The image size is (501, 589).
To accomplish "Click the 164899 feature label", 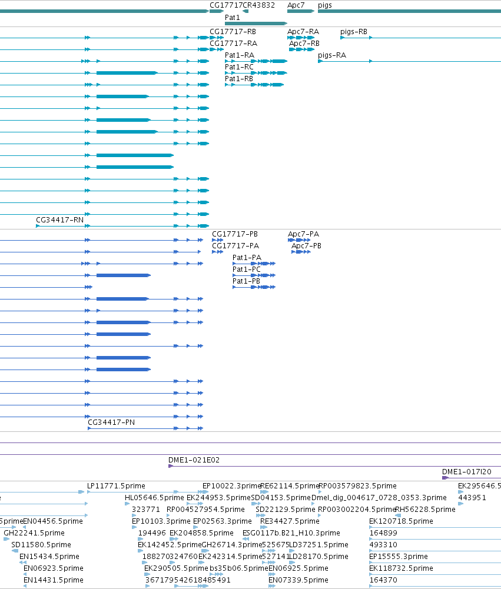I will (x=383, y=533).
